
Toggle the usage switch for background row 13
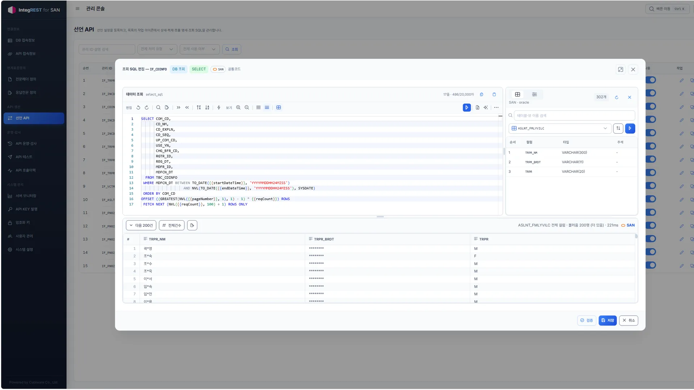[x=651, y=239]
